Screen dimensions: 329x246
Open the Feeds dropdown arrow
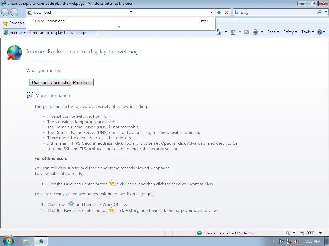(240, 32)
